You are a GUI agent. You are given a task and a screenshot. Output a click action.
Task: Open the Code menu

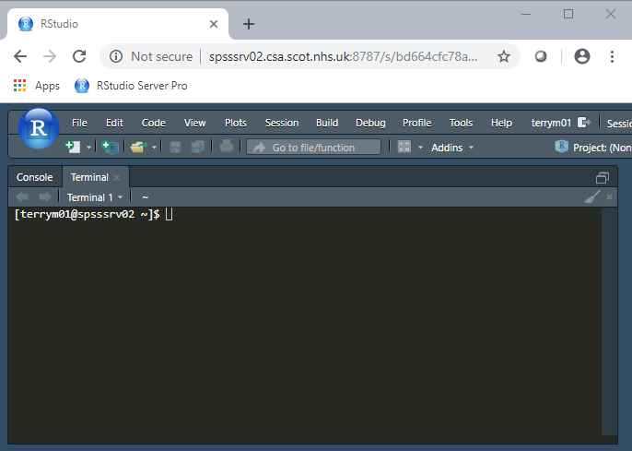[x=154, y=123]
